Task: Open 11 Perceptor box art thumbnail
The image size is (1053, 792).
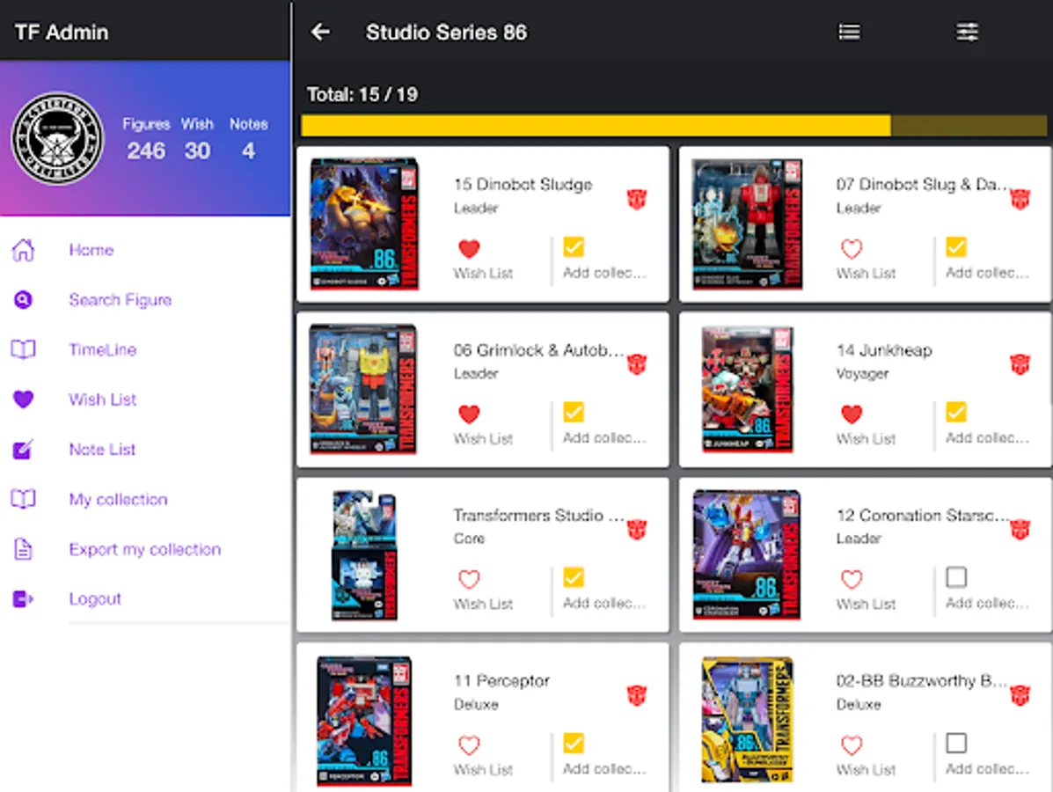Action: tap(364, 721)
